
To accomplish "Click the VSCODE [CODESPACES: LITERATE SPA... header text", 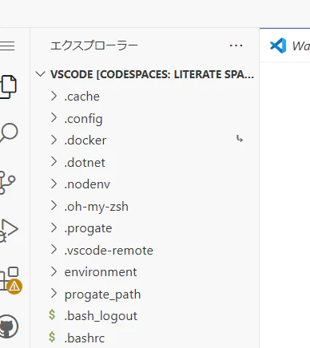I will pos(152,74).
